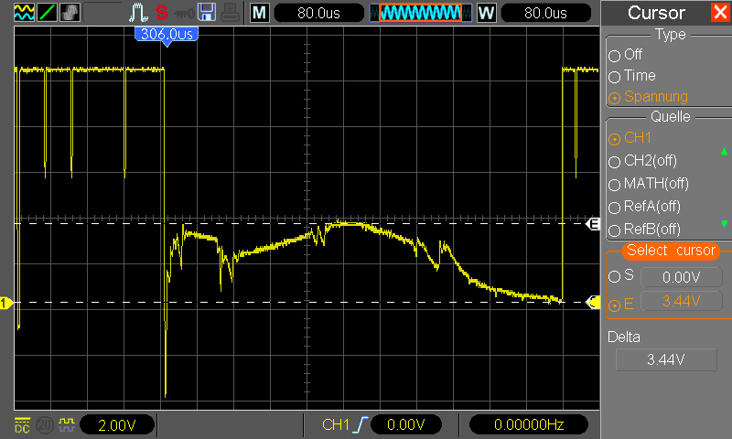Image resolution: width=732 pixels, height=439 pixels.
Task: Set cursor type to Off
Action: [626, 55]
